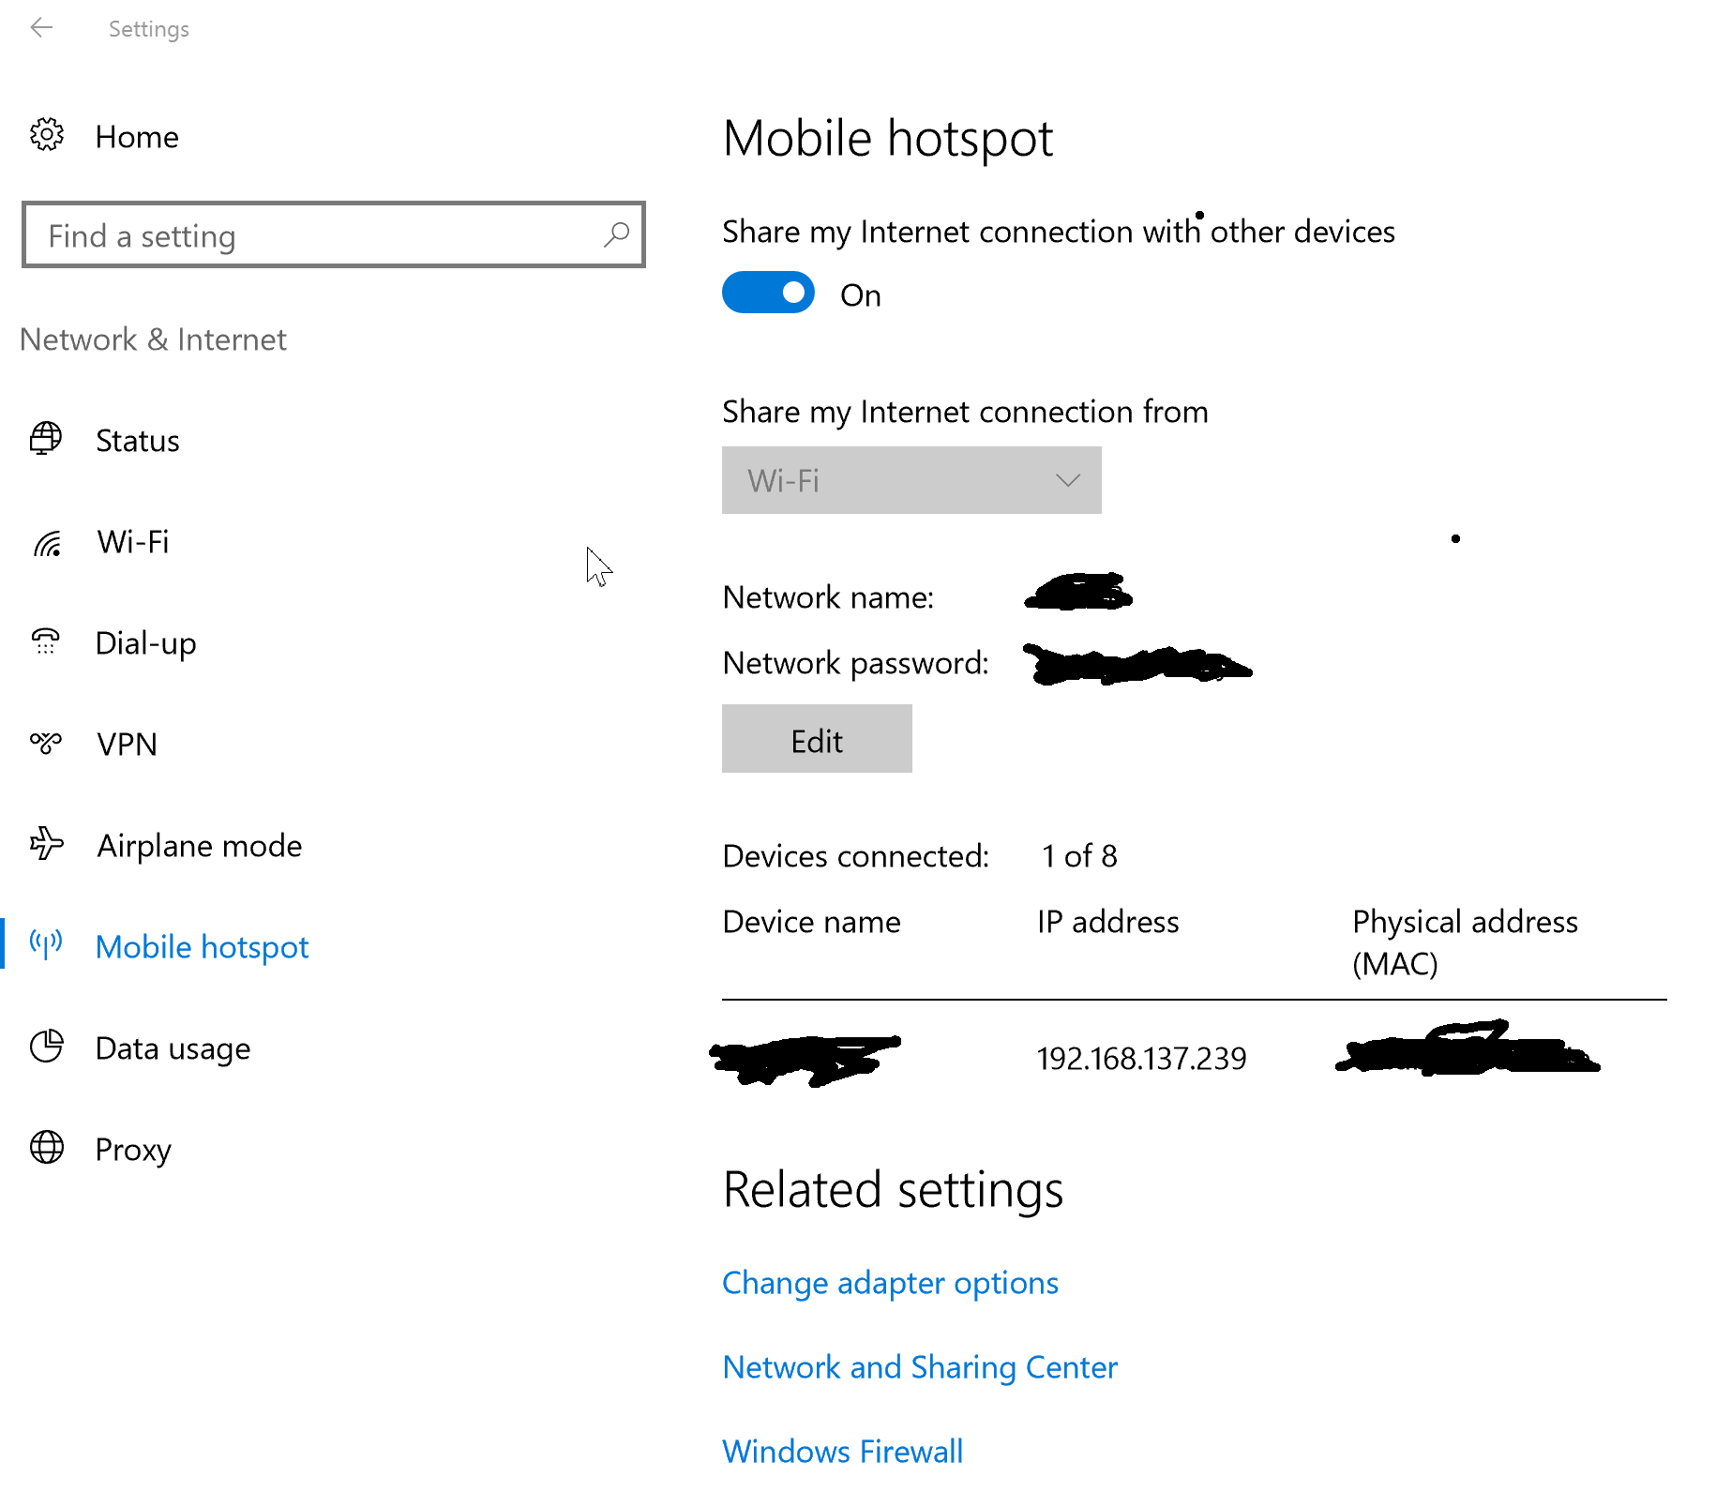The width and height of the screenshot is (1731, 1507).
Task: Click the Home gear icon
Action: pos(47,135)
